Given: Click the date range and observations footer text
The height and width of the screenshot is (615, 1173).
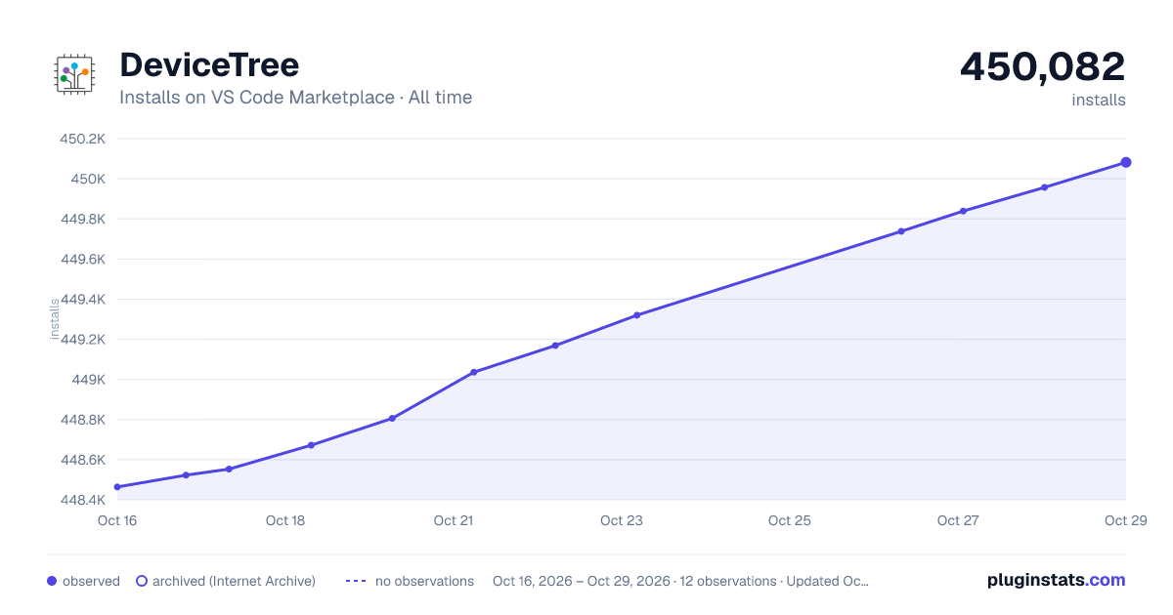Looking at the screenshot, I should pos(680,581).
